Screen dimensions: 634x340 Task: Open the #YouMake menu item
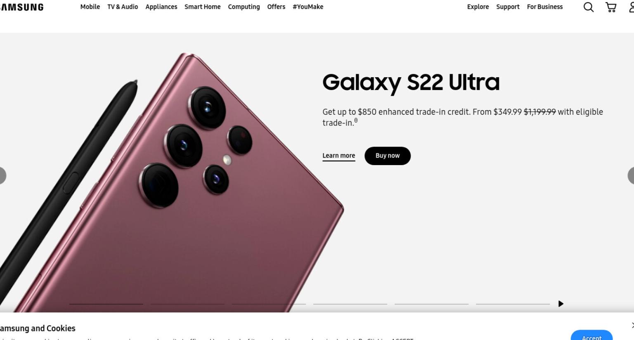pyautogui.click(x=308, y=7)
